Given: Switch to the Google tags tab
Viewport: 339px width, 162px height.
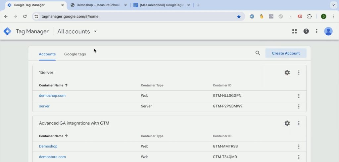Looking at the screenshot, I should [75, 54].
